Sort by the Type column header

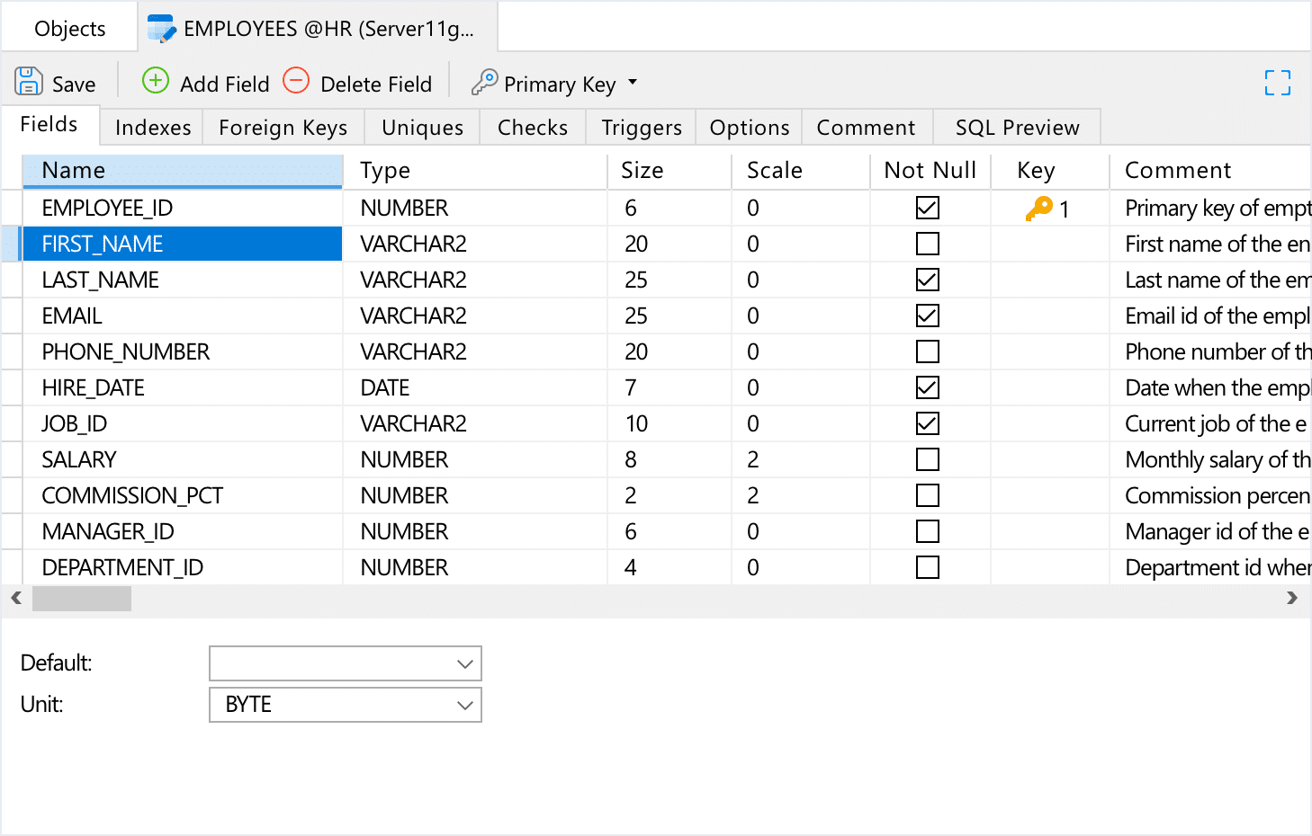(384, 171)
